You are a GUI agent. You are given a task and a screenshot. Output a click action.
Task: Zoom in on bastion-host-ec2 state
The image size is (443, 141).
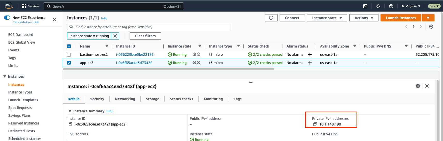[194, 54]
